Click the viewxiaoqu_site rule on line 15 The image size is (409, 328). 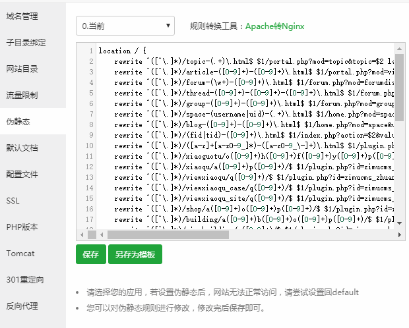click(254, 198)
